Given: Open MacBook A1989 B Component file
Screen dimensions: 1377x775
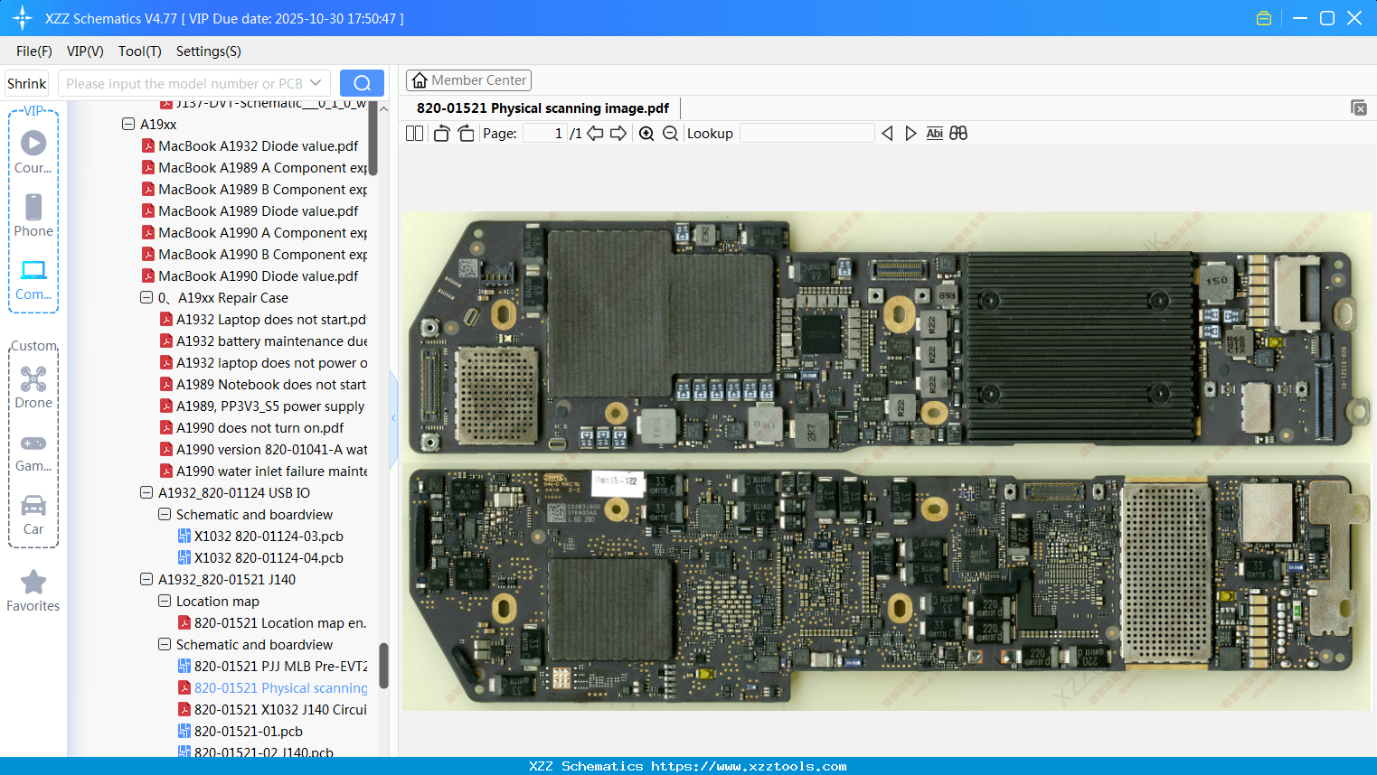Looking at the screenshot, I should tap(254, 190).
